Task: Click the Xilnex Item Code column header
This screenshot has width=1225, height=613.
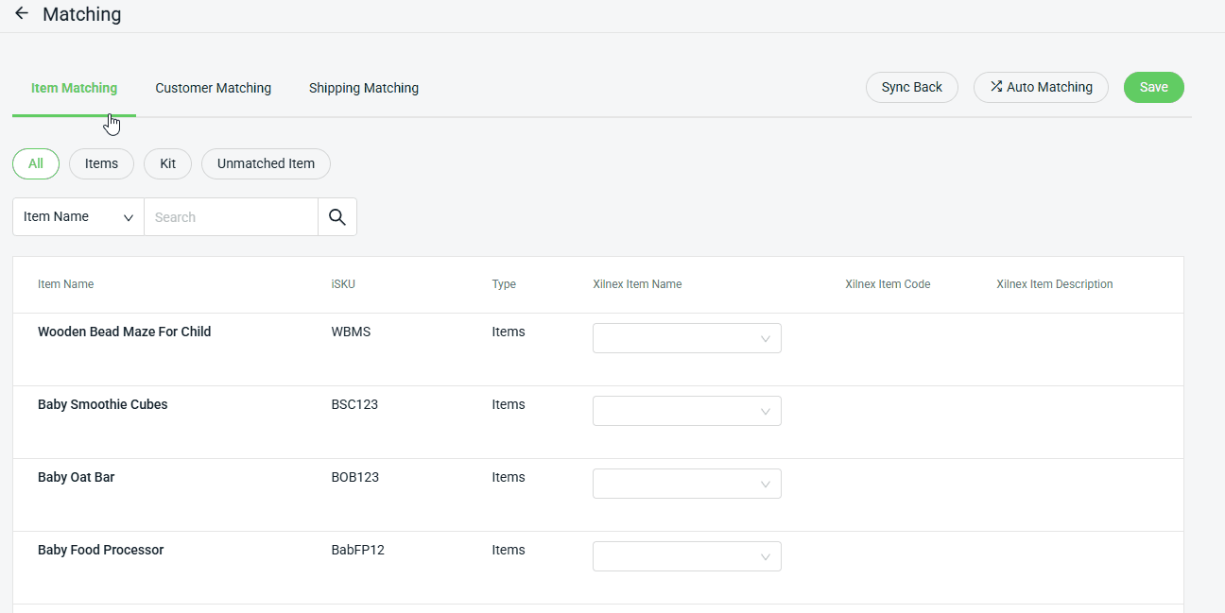Action: coord(887,284)
